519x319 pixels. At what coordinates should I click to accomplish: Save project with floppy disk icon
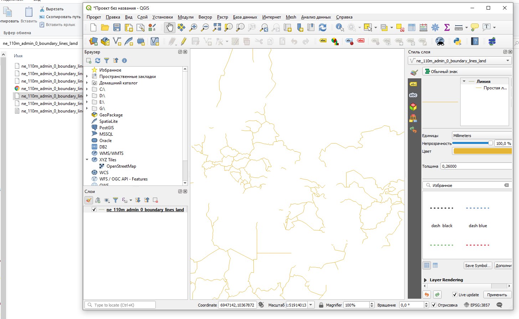pos(117,27)
